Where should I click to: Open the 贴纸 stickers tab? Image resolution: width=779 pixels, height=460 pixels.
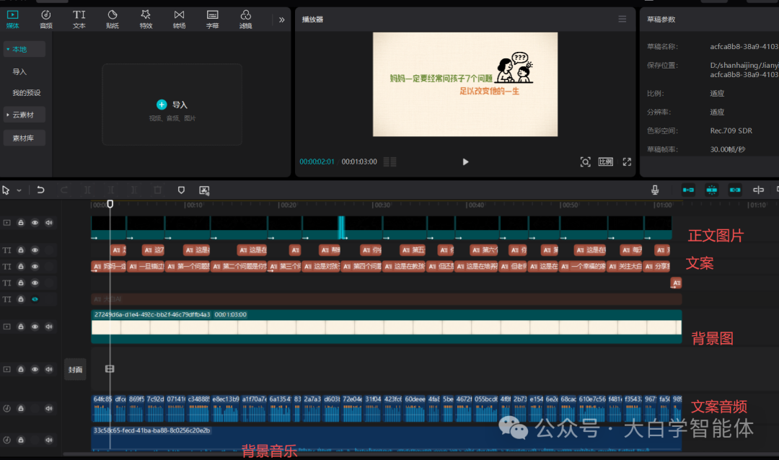tap(113, 19)
